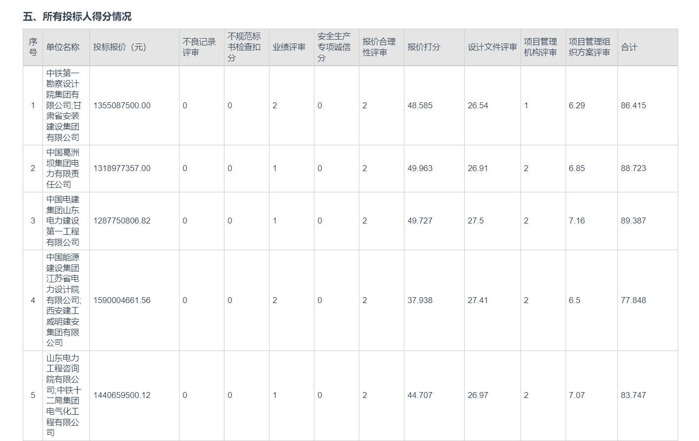Select the bid price 1590004661.56 cell
Screen dimensions: 699x441
[x=122, y=301]
